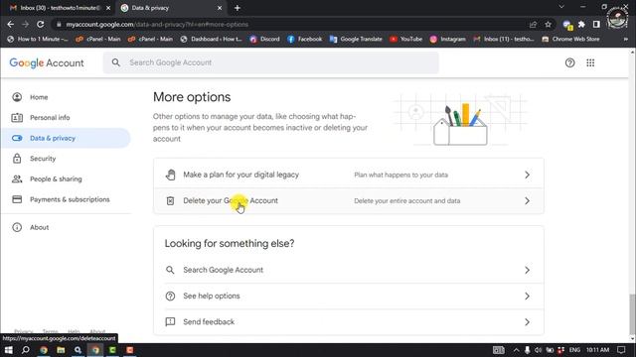This screenshot has width=636, height=357.
Task: Open a new browser tab
Action: click(x=238, y=8)
